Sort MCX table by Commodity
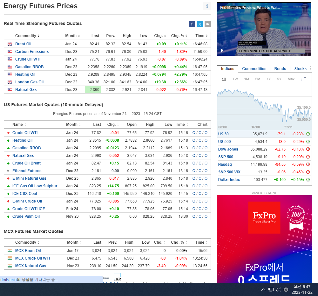The width and height of the screenshot is (318, 296). [x=27, y=242]
